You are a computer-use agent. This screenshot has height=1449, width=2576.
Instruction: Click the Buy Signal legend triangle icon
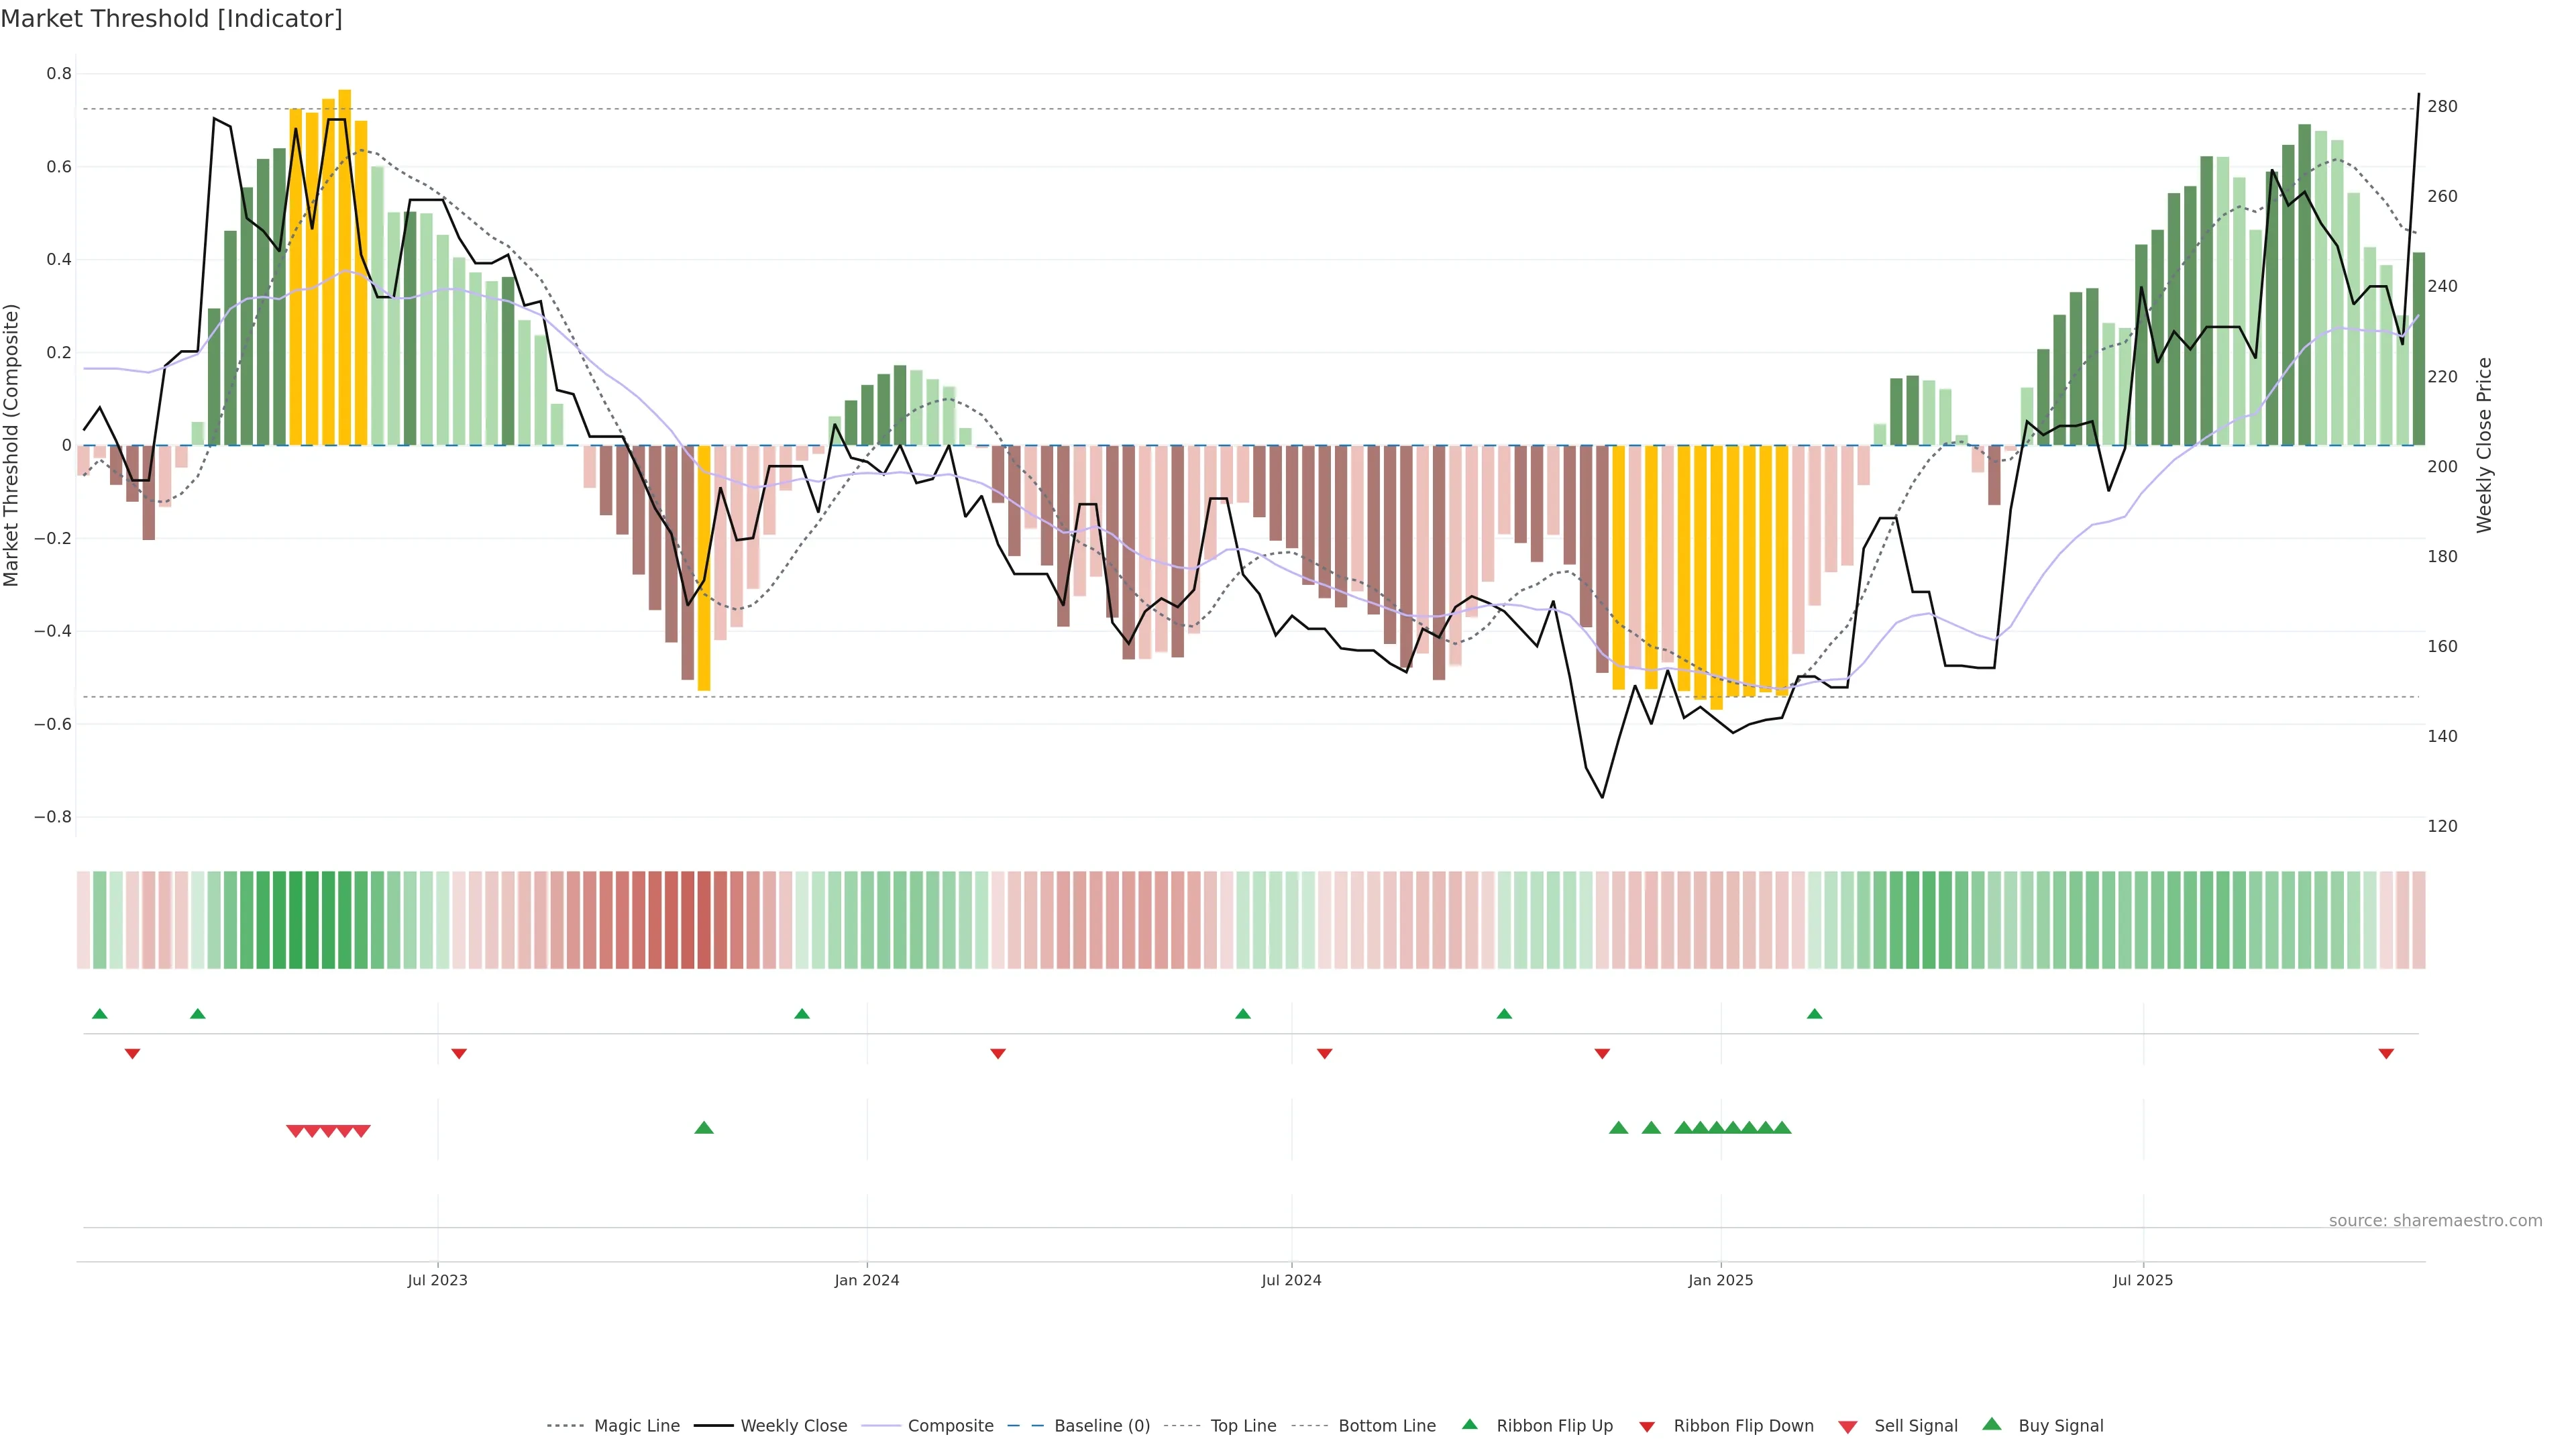point(1991,1424)
